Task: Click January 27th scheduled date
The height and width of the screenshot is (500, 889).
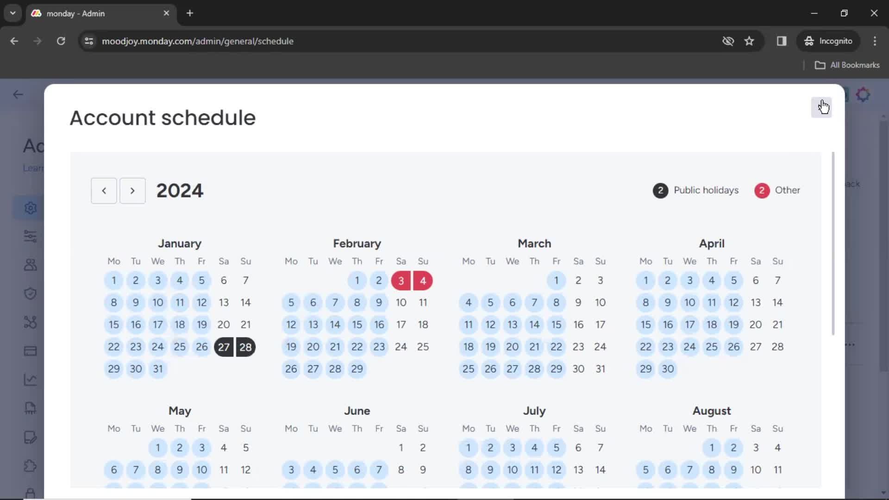Action: [223, 347]
